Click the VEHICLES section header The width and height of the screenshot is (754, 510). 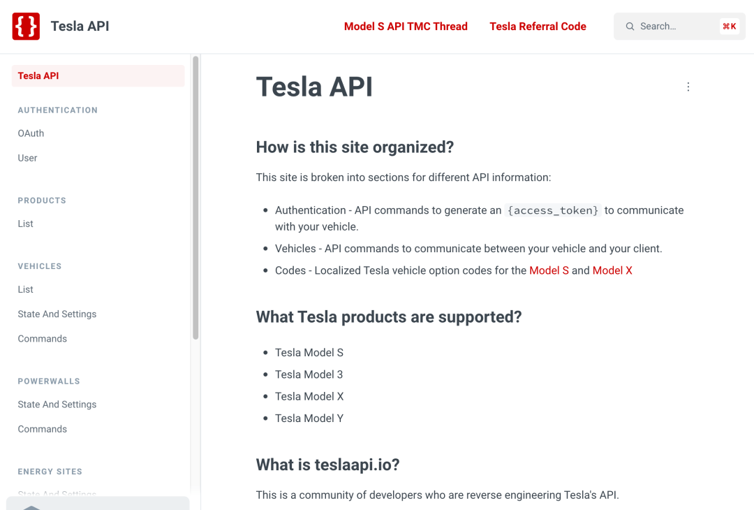[x=39, y=266]
